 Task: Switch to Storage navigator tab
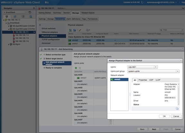[x=23, y=16]
